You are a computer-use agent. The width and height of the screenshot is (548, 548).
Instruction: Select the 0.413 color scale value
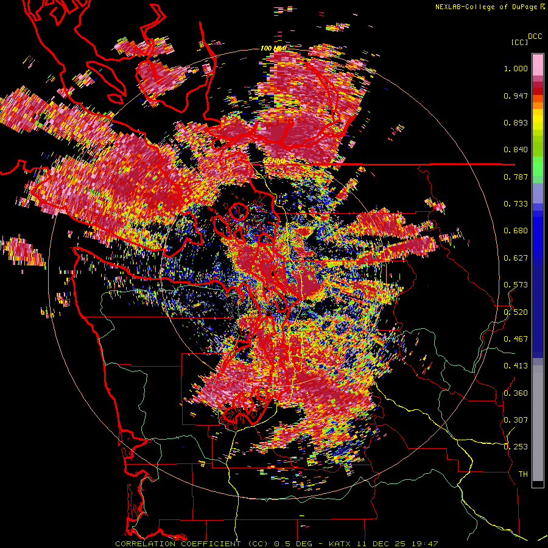(x=516, y=366)
